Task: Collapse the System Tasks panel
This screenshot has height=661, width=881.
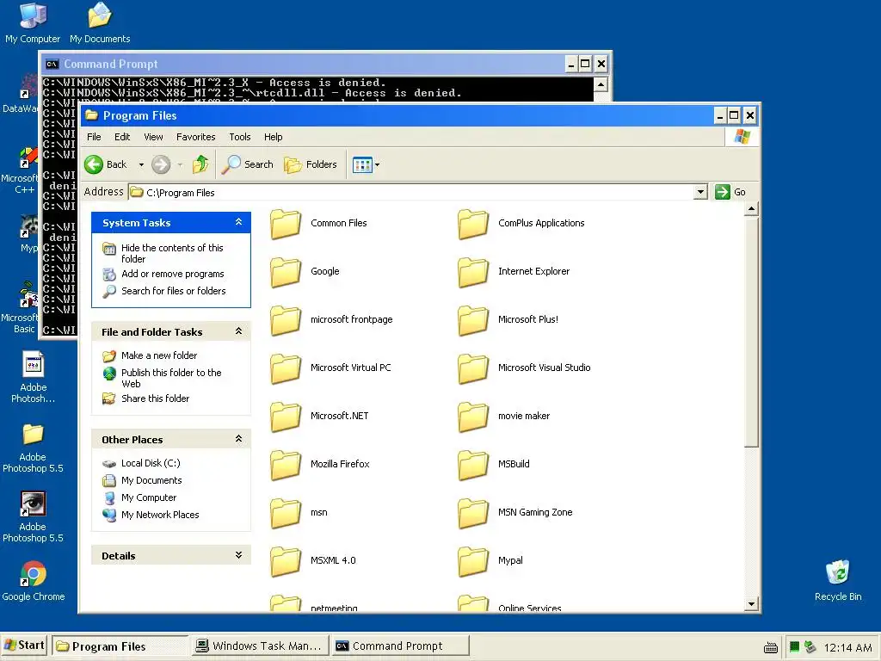Action: pos(239,223)
